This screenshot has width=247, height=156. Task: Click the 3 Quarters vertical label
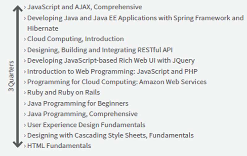point(11,76)
